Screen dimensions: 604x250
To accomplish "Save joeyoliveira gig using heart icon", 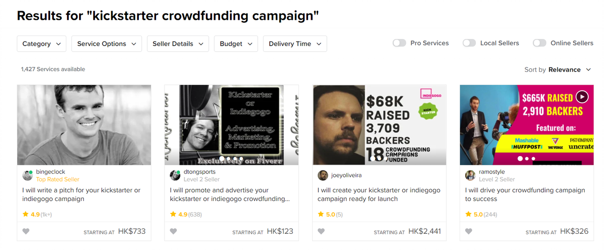I will tap(321, 231).
